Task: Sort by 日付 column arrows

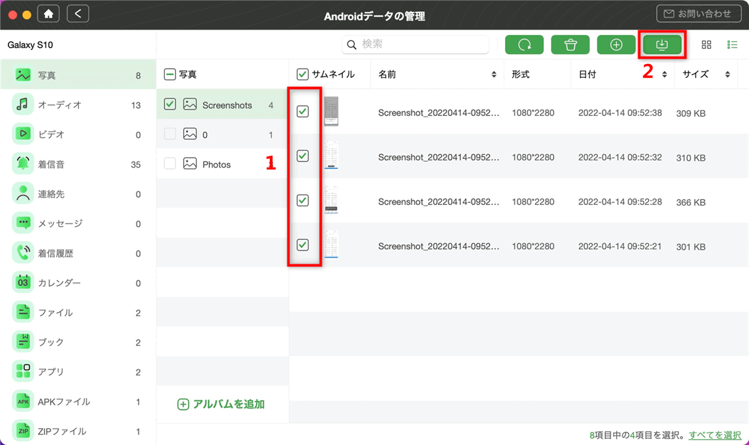Action: [664, 74]
